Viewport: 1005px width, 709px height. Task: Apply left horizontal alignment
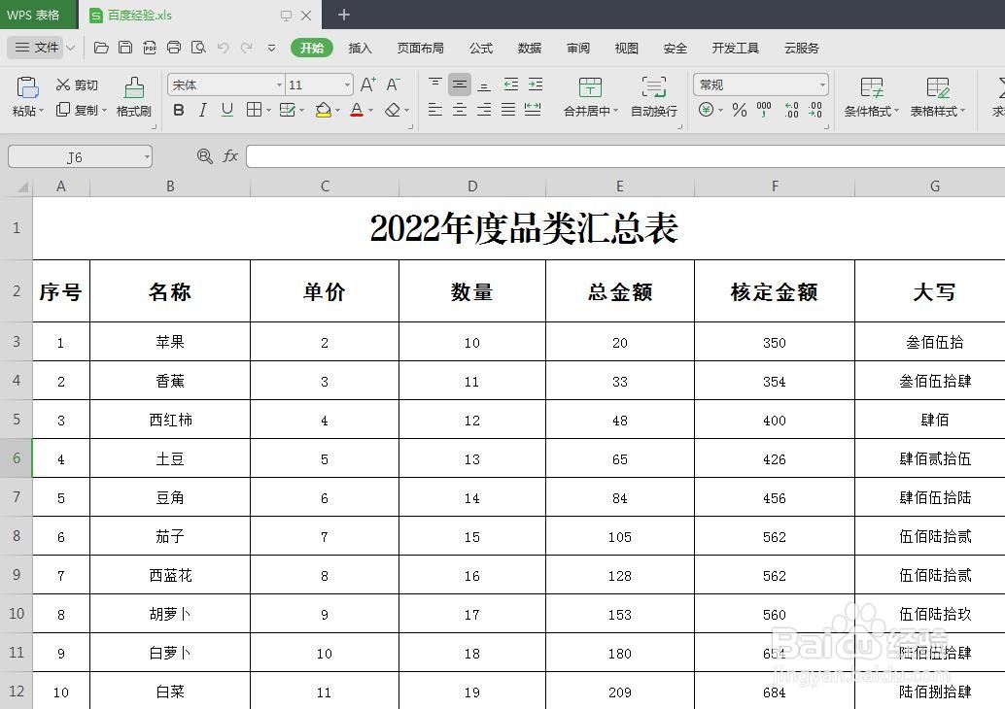point(435,110)
